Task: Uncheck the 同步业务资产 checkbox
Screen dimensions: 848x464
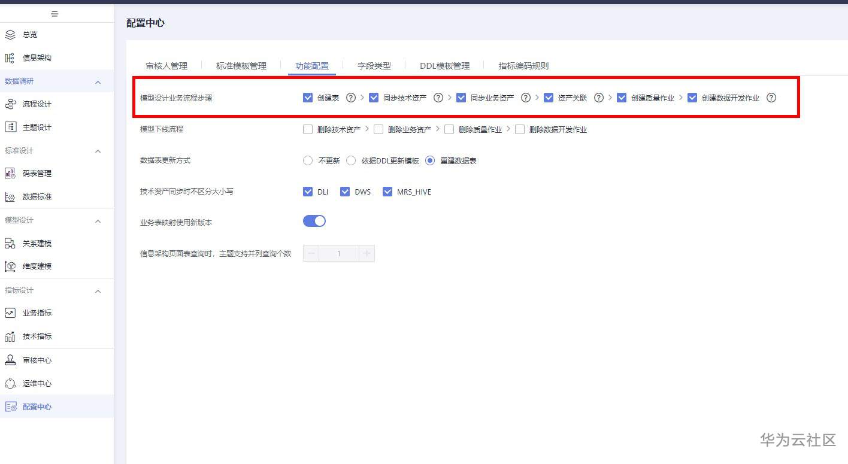Action: click(461, 98)
